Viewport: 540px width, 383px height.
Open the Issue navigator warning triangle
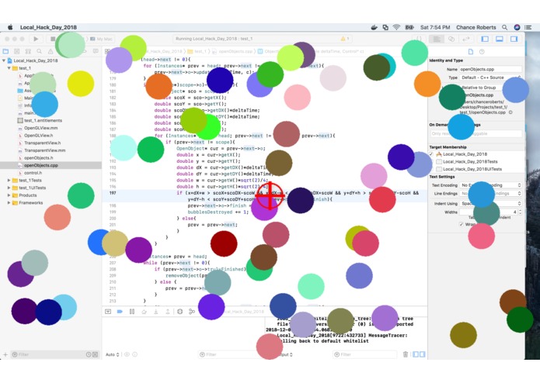click(51, 51)
